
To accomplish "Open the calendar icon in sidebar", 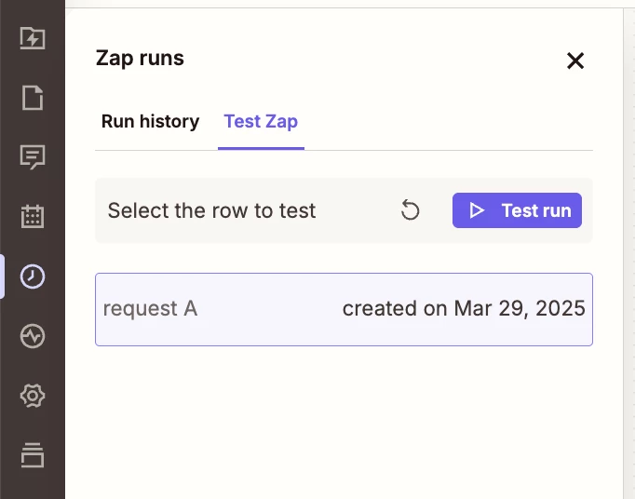I will [33, 217].
